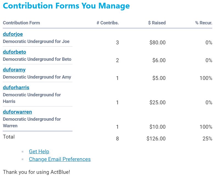Click the bullet icon beside Change Email Preferences
Image resolution: width=215 pixels, height=176 pixels.
tap(23, 159)
